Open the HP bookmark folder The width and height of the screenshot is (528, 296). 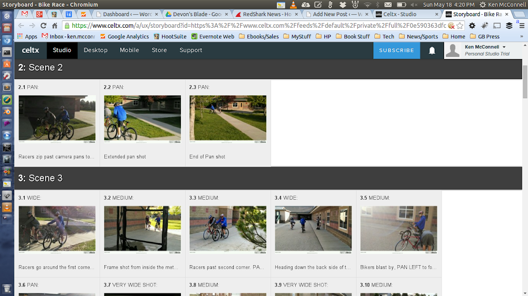pos(324,36)
